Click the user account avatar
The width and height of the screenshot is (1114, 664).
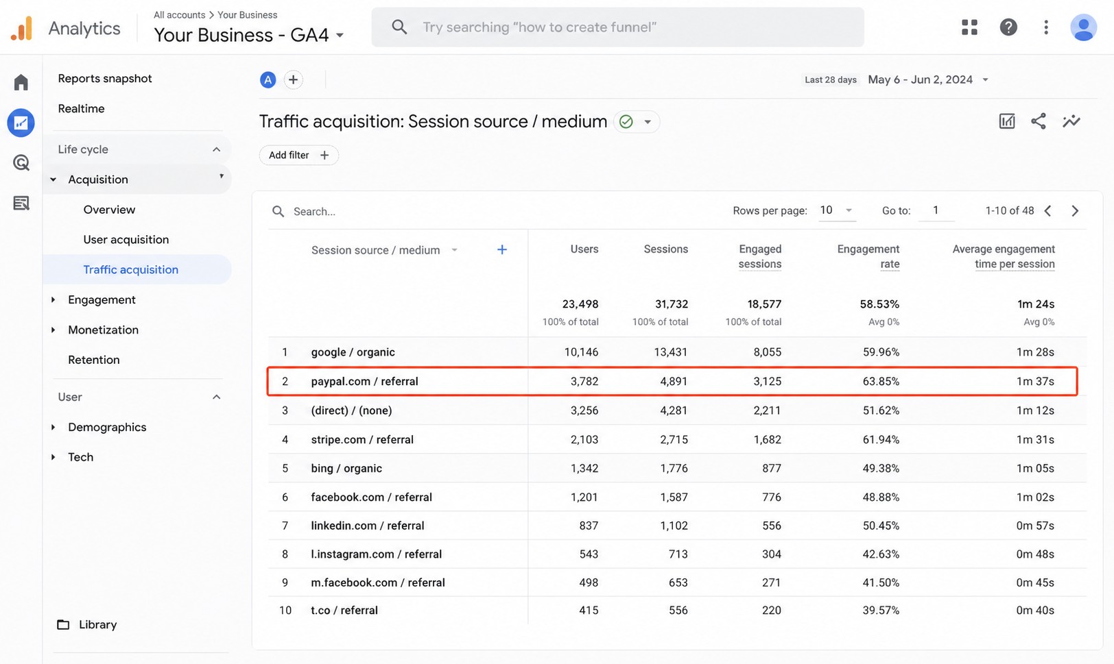[x=1084, y=27]
